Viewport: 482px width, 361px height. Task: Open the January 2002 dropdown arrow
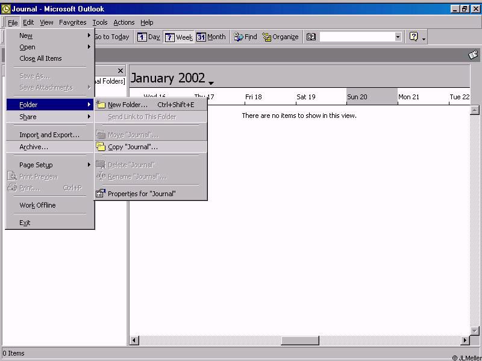coord(211,83)
